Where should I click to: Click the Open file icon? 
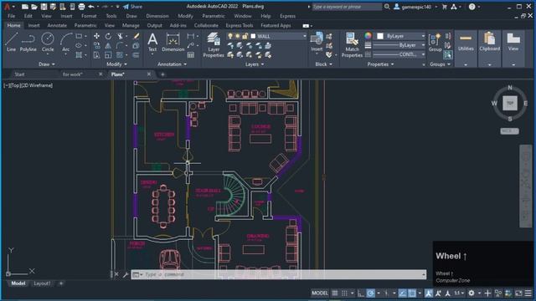coord(34,7)
